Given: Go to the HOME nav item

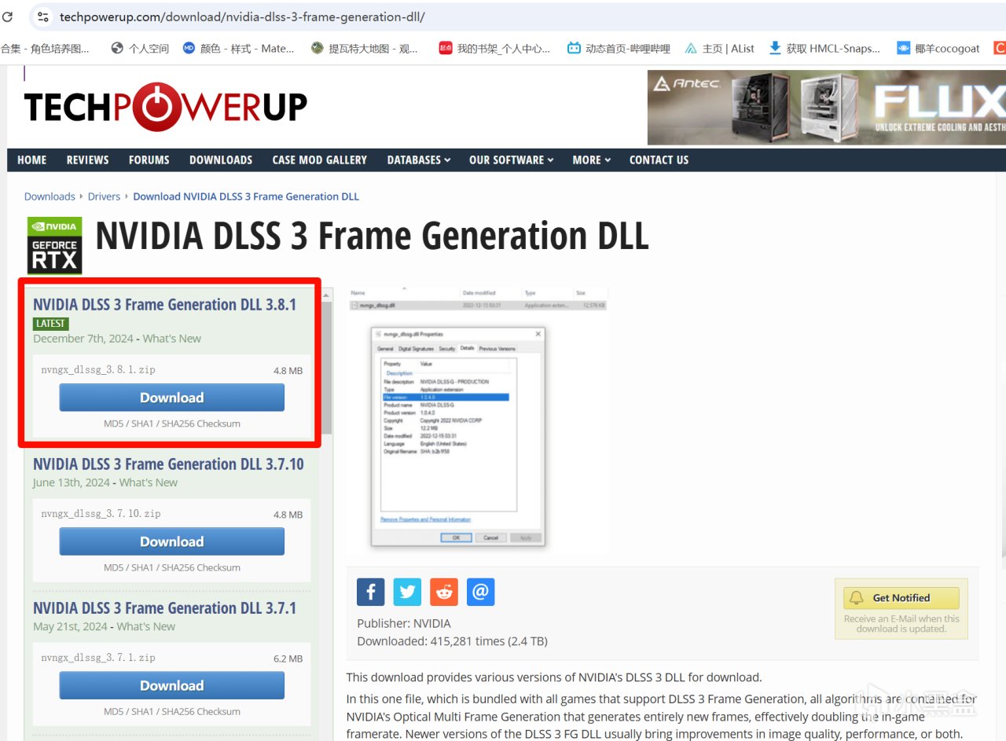Looking at the screenshot, I should pyautogui.click(x=31, y=160).
